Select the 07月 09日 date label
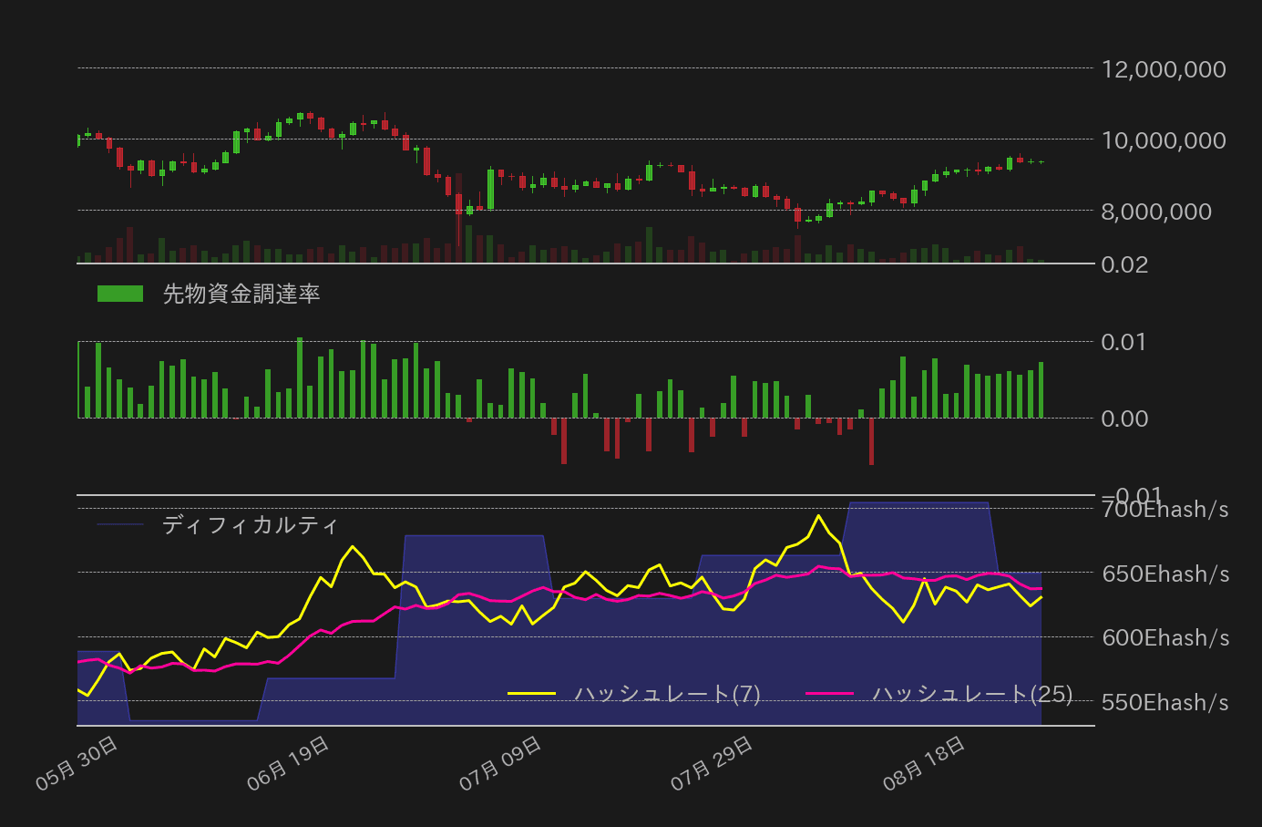Image resolution: width=1262 pixels, height=827 pixels. pyautogui.click(x=500, y=763)
